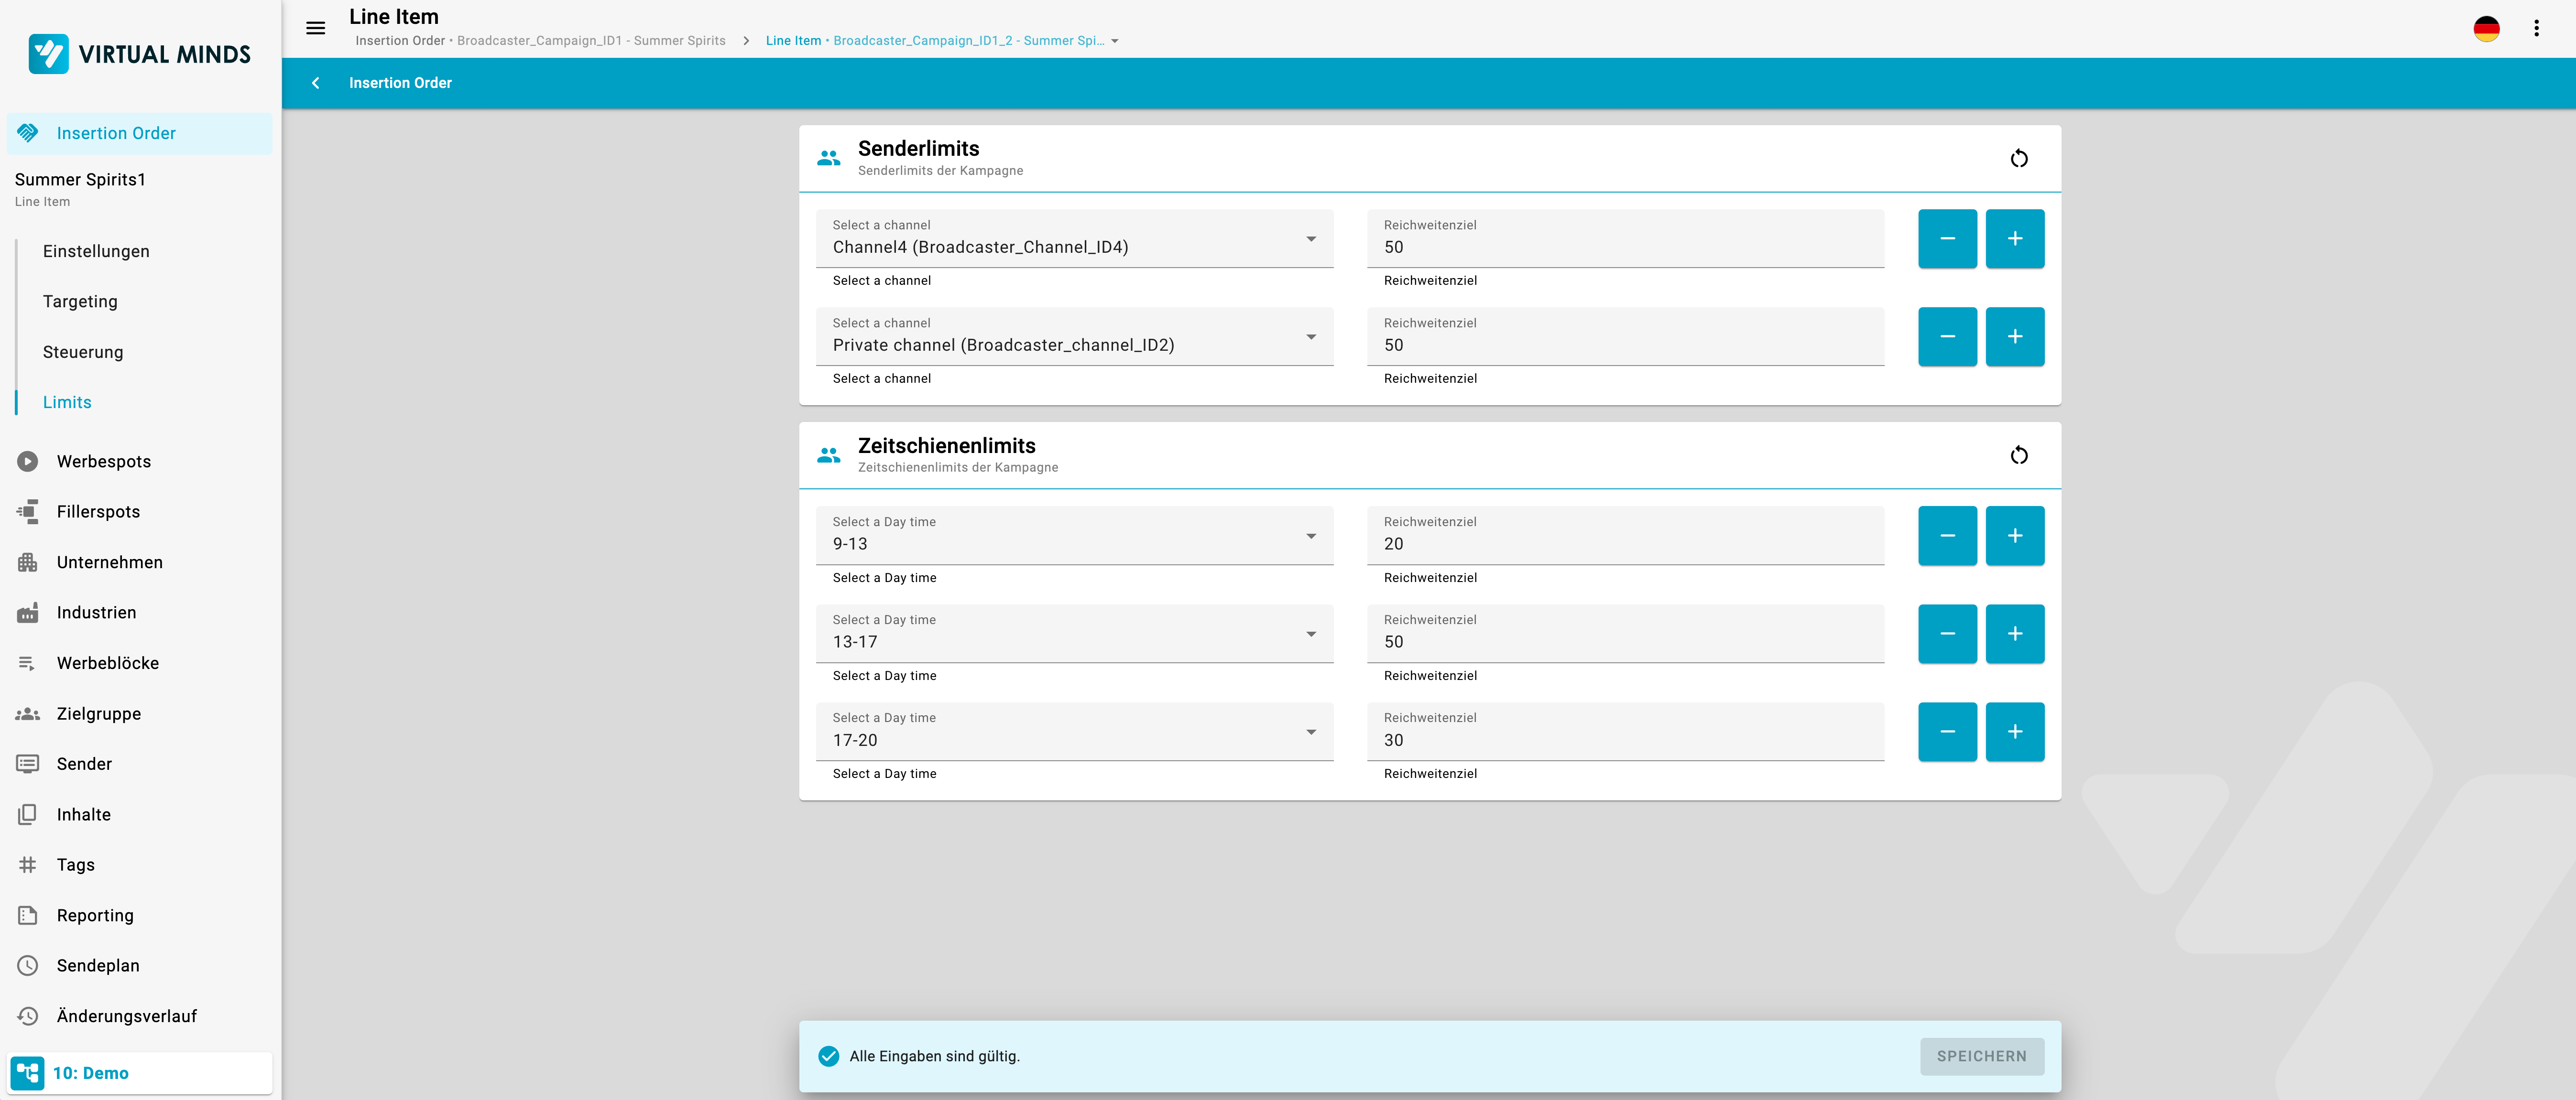Open the 13-17 day time dropdown
The width and height of the screenshot is (2576, 1100).
1074,634
